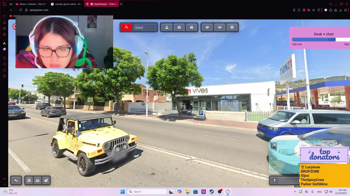Open the extensions puzzle icon
350x196 pixels.
click(331, 10)
